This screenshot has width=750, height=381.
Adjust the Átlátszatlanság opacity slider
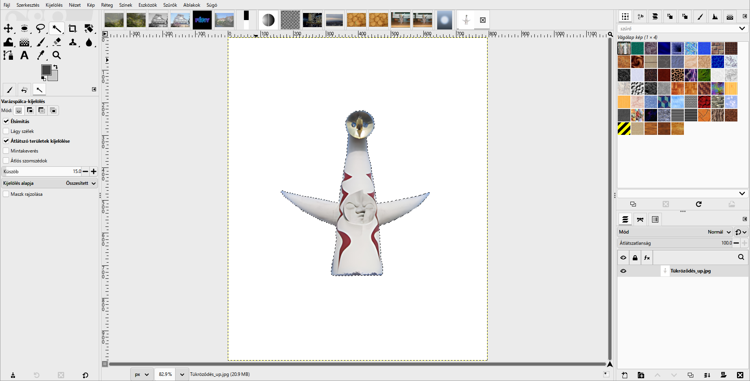(x=675, y=243)
